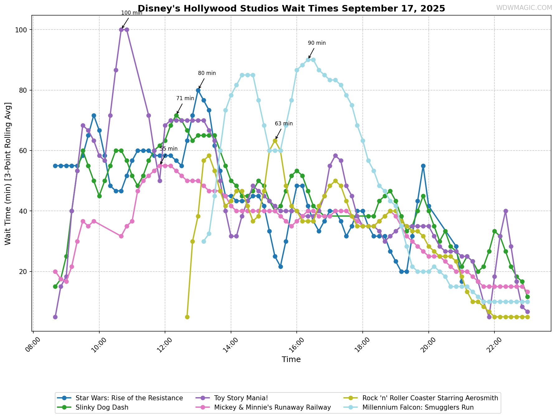557x418 pixels.
Task: Select Star Wars: Rise of the Resistance legend entry
Action: (x=121, y=398)
